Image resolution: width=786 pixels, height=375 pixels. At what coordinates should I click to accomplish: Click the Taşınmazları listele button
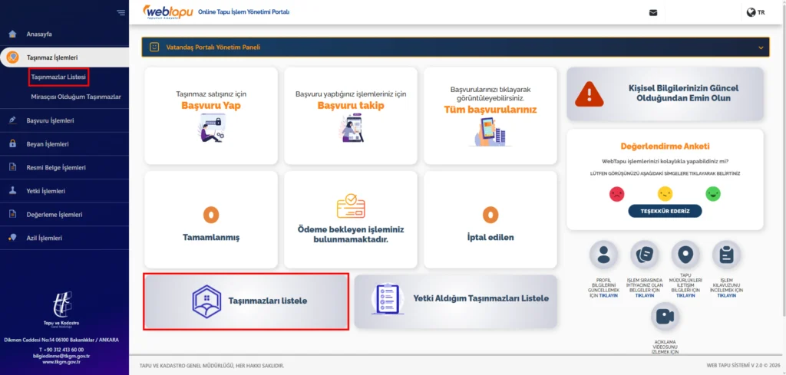(246, 301)
